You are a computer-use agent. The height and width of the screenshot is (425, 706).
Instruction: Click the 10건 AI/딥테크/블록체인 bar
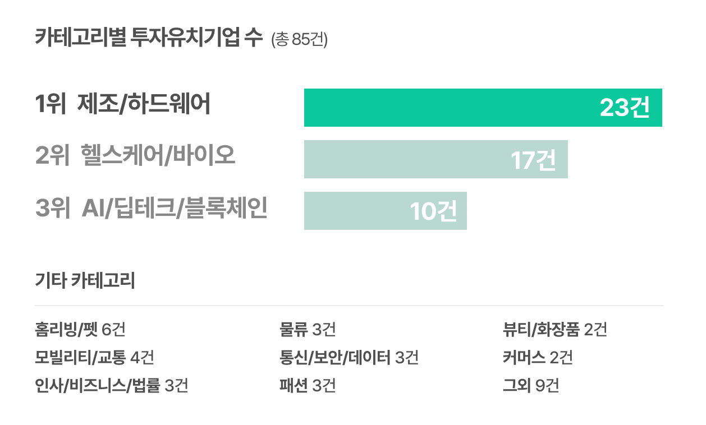tap(386, 211)
